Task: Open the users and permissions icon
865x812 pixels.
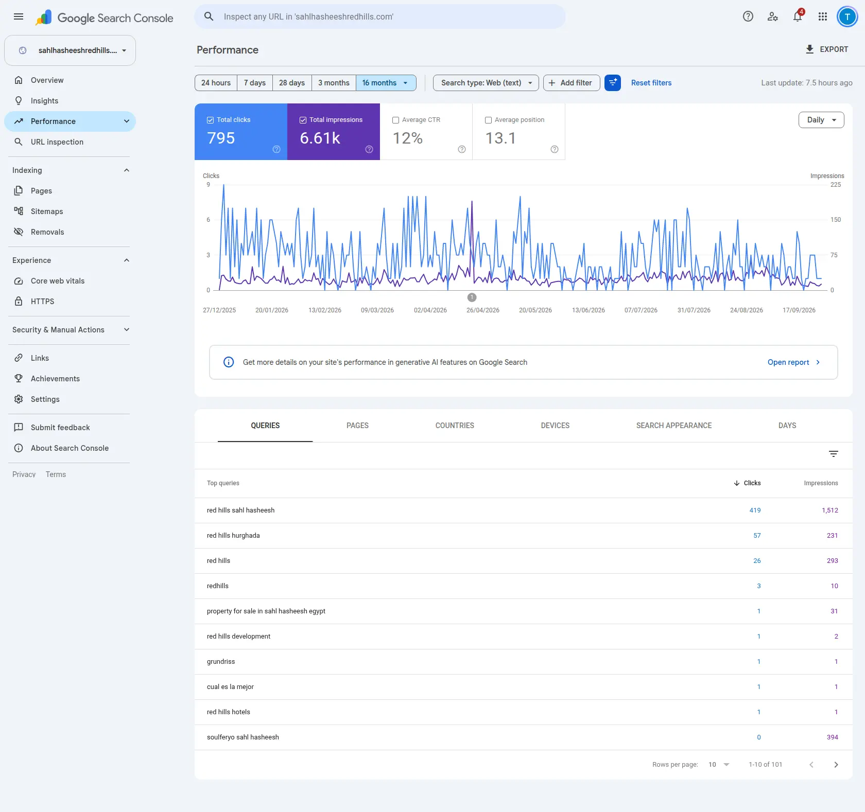Action: tap(773, 16)
